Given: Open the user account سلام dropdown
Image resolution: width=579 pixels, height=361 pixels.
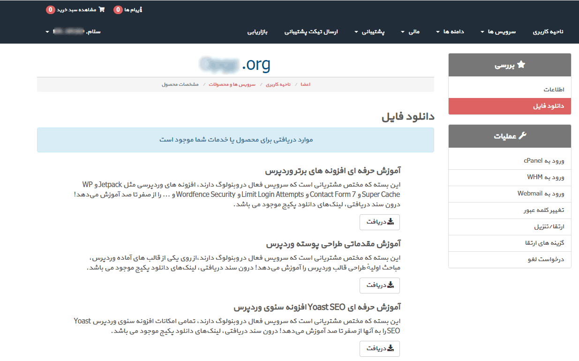Looking at the screenshot, I should pyautogui.click(x=73, y=32).
